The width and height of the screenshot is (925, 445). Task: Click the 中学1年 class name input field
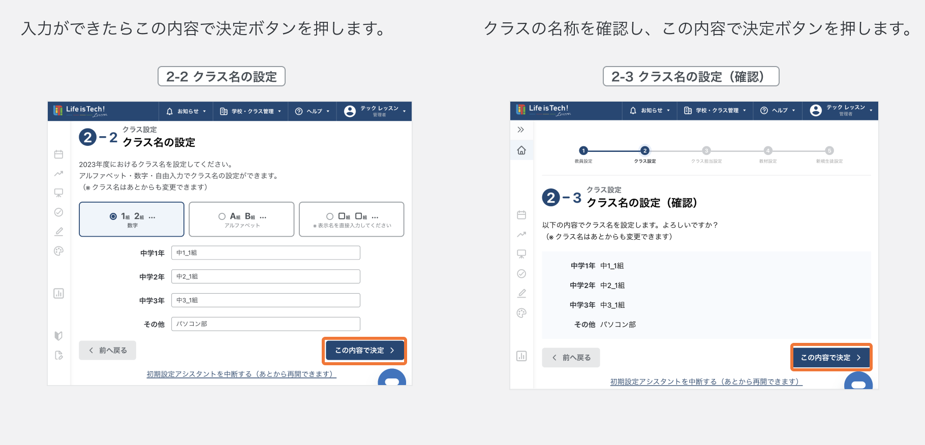click(265, 252)
